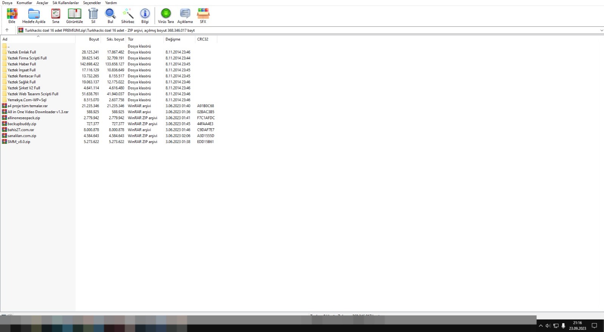This screenshot has width=604, height=332.
Task: Select 'Yaztek Rentacar Full' folder name
Action: tap(24, 76)
